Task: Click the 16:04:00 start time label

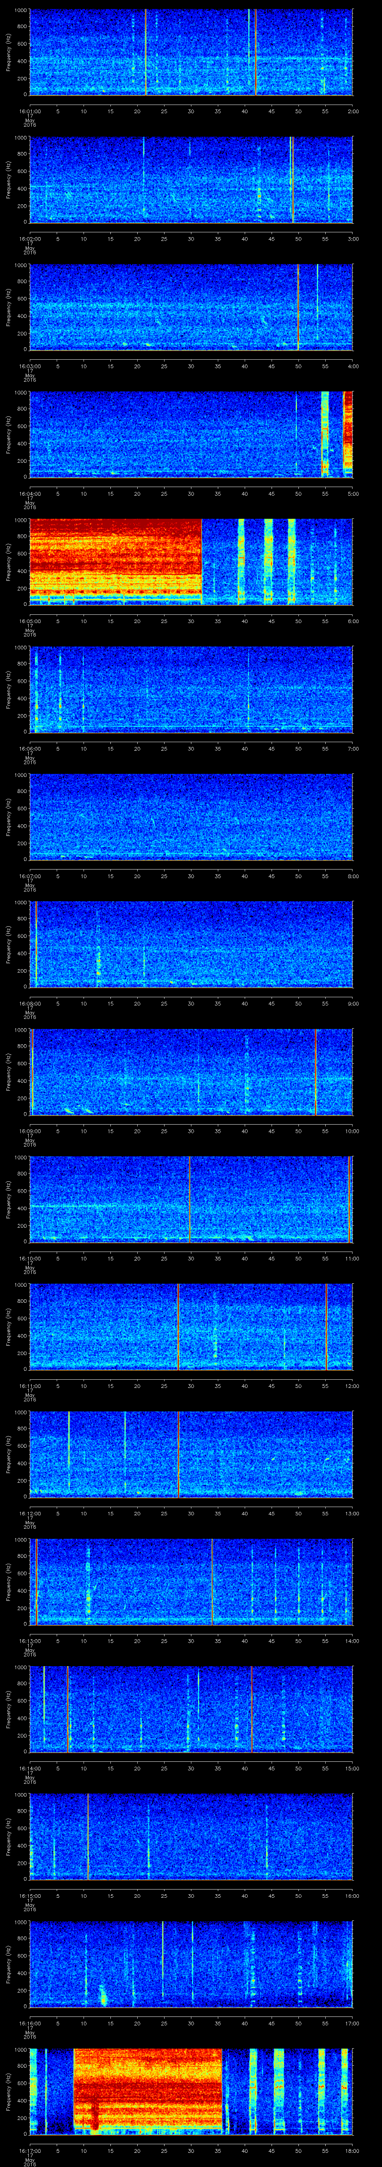Action: pos(29,493)
